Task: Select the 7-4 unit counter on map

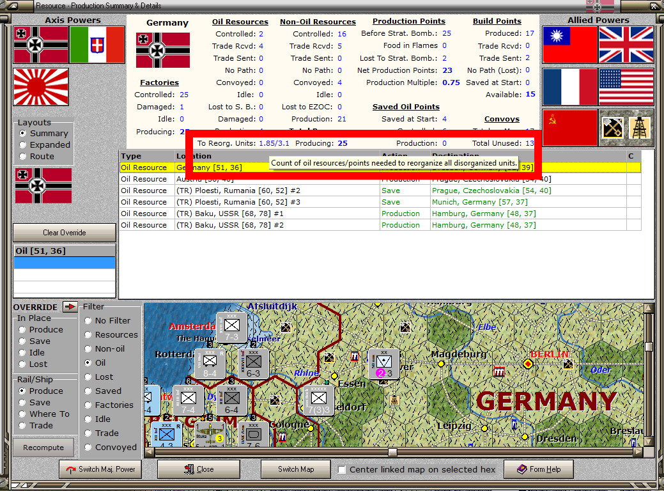Action: pyautogui.click(x=188, y=400)
